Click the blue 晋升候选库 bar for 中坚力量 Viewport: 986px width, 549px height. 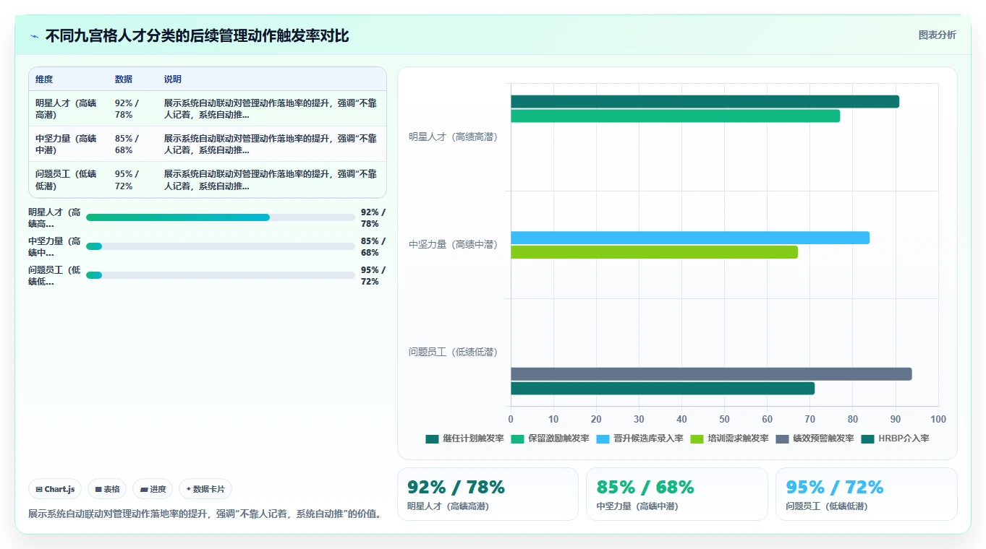pos(690,238)
